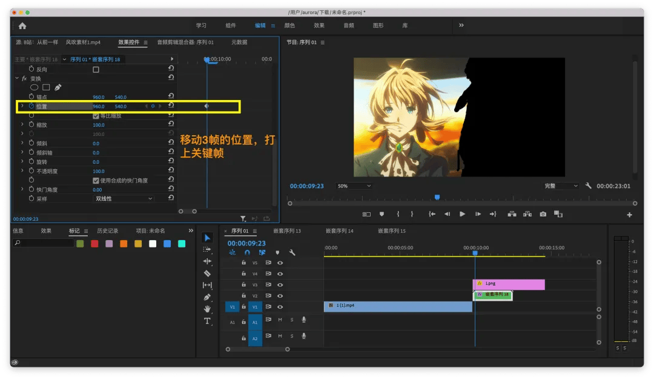
Task: Uncheck the 等比缩放 checkbox
Action: pos(96,116)
